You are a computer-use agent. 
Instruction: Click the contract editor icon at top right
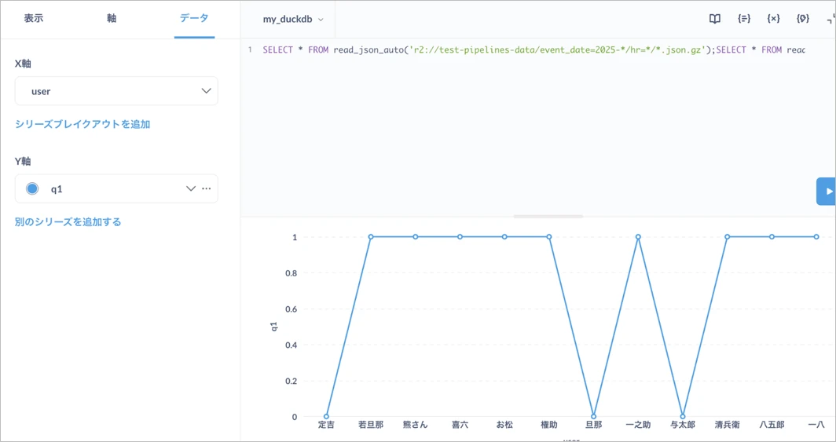830,19
